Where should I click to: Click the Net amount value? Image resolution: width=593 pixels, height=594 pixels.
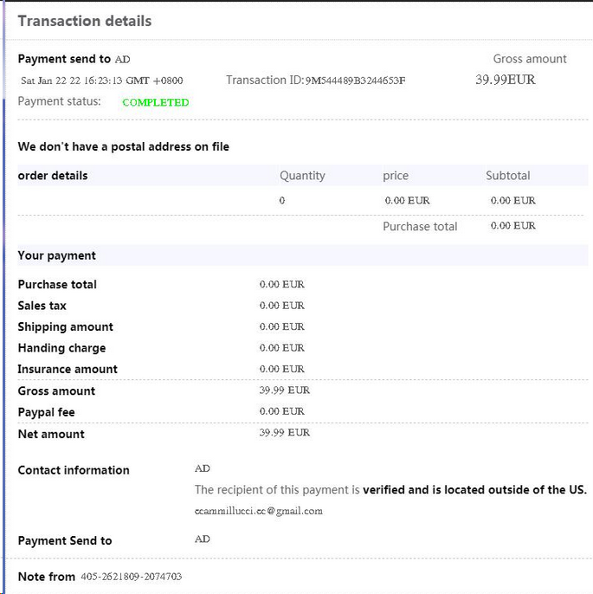click(284, 432)
